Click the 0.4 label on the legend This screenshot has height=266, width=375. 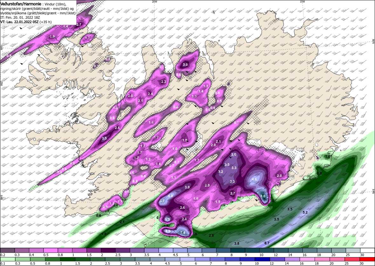click(31, 255)
